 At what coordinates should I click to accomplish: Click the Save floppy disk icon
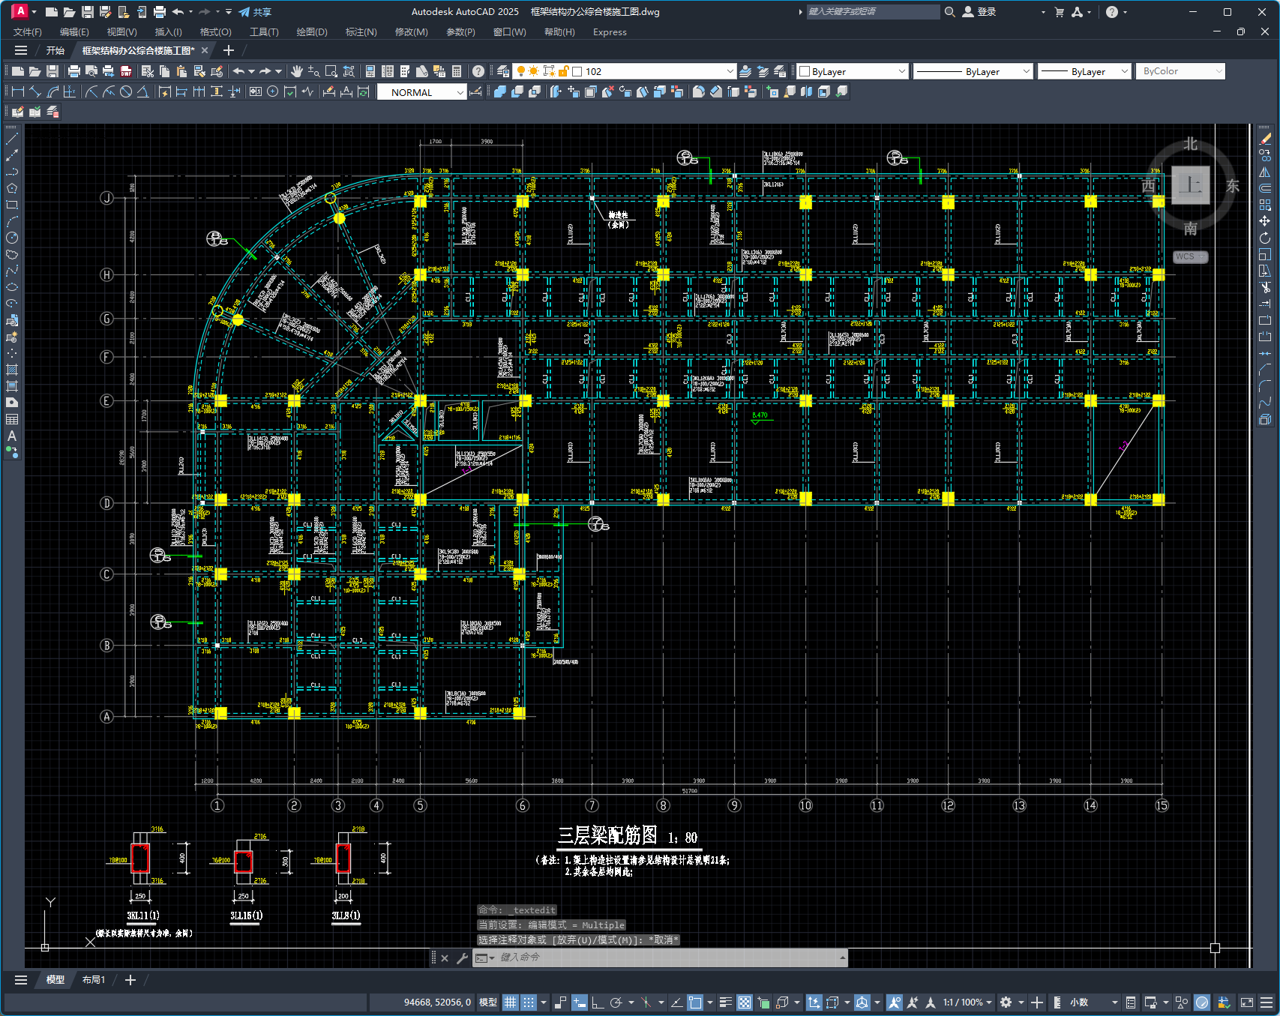click(52, 71)
